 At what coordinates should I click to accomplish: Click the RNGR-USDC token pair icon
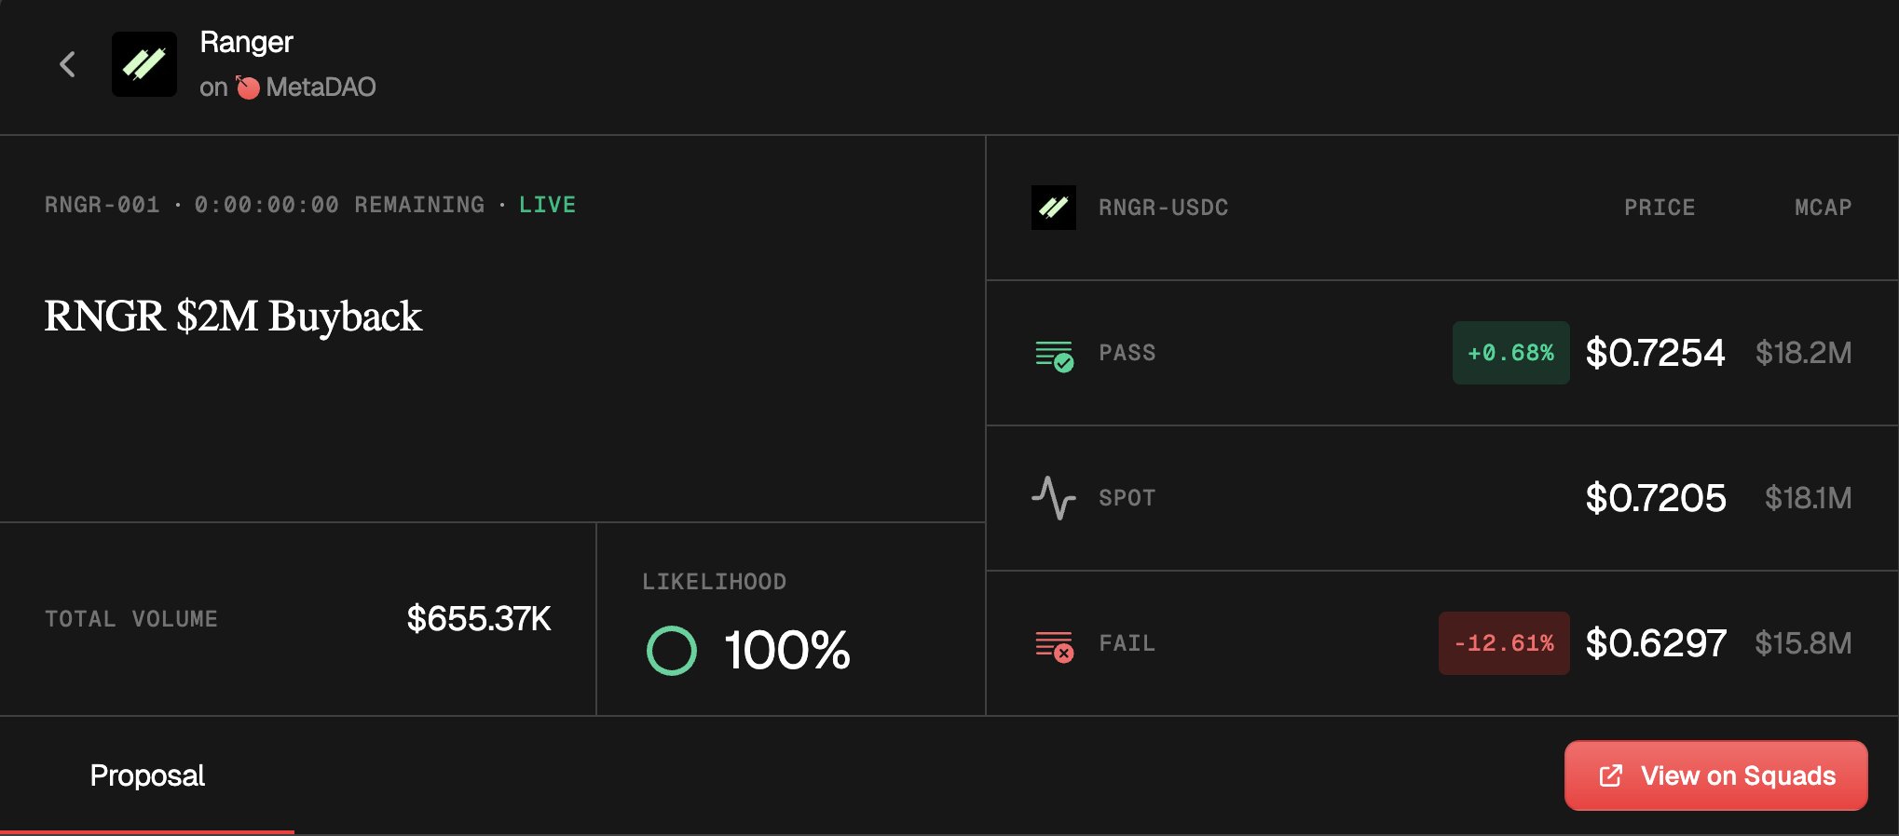[x=1053, y=208]
